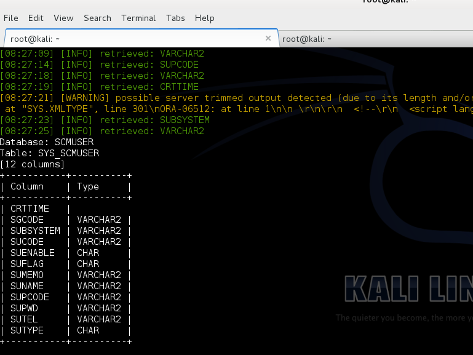473x355 pixels.
Task: Click the SUTYPE column name
Action: pyautogui.click(x=27, y=330)
